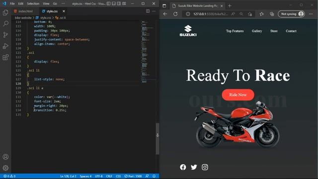Click the Suzuki logo on the webpage
318x179 pixels.
(x=188, y=31)
